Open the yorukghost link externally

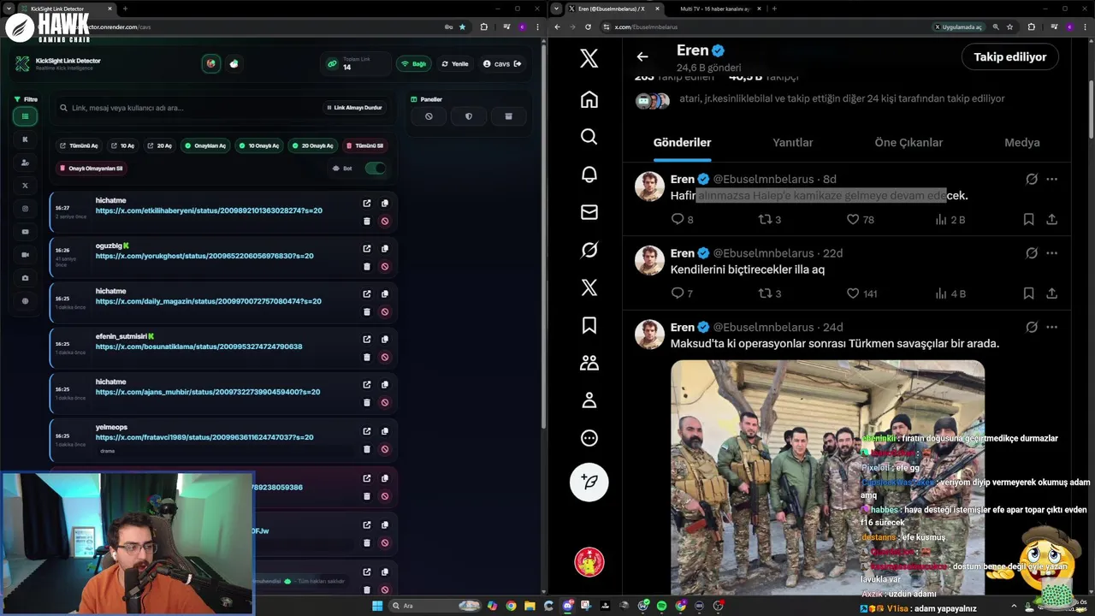(367, 248)
